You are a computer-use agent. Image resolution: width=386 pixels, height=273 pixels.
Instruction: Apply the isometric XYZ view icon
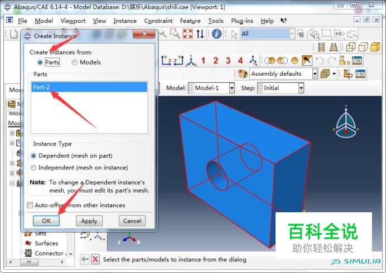(x=191, y=61)
